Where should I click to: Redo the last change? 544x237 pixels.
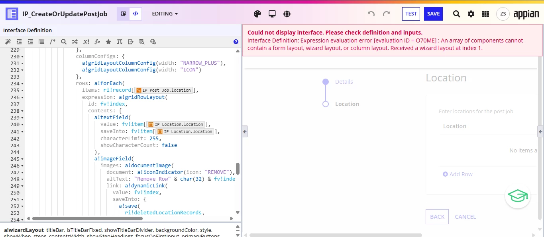386,14
